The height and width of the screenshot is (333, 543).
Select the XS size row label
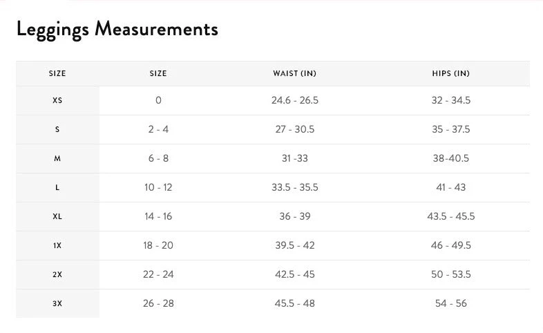pyautogui.click(x=57, y=100)
